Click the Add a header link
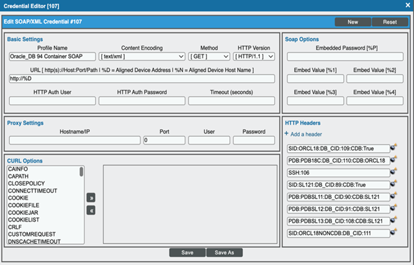Screen dimensions: 414x265 (306, 134)
